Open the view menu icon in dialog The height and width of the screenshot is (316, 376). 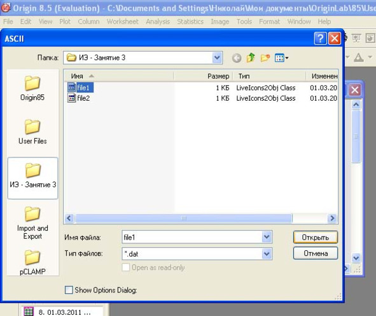click(281, 58)
